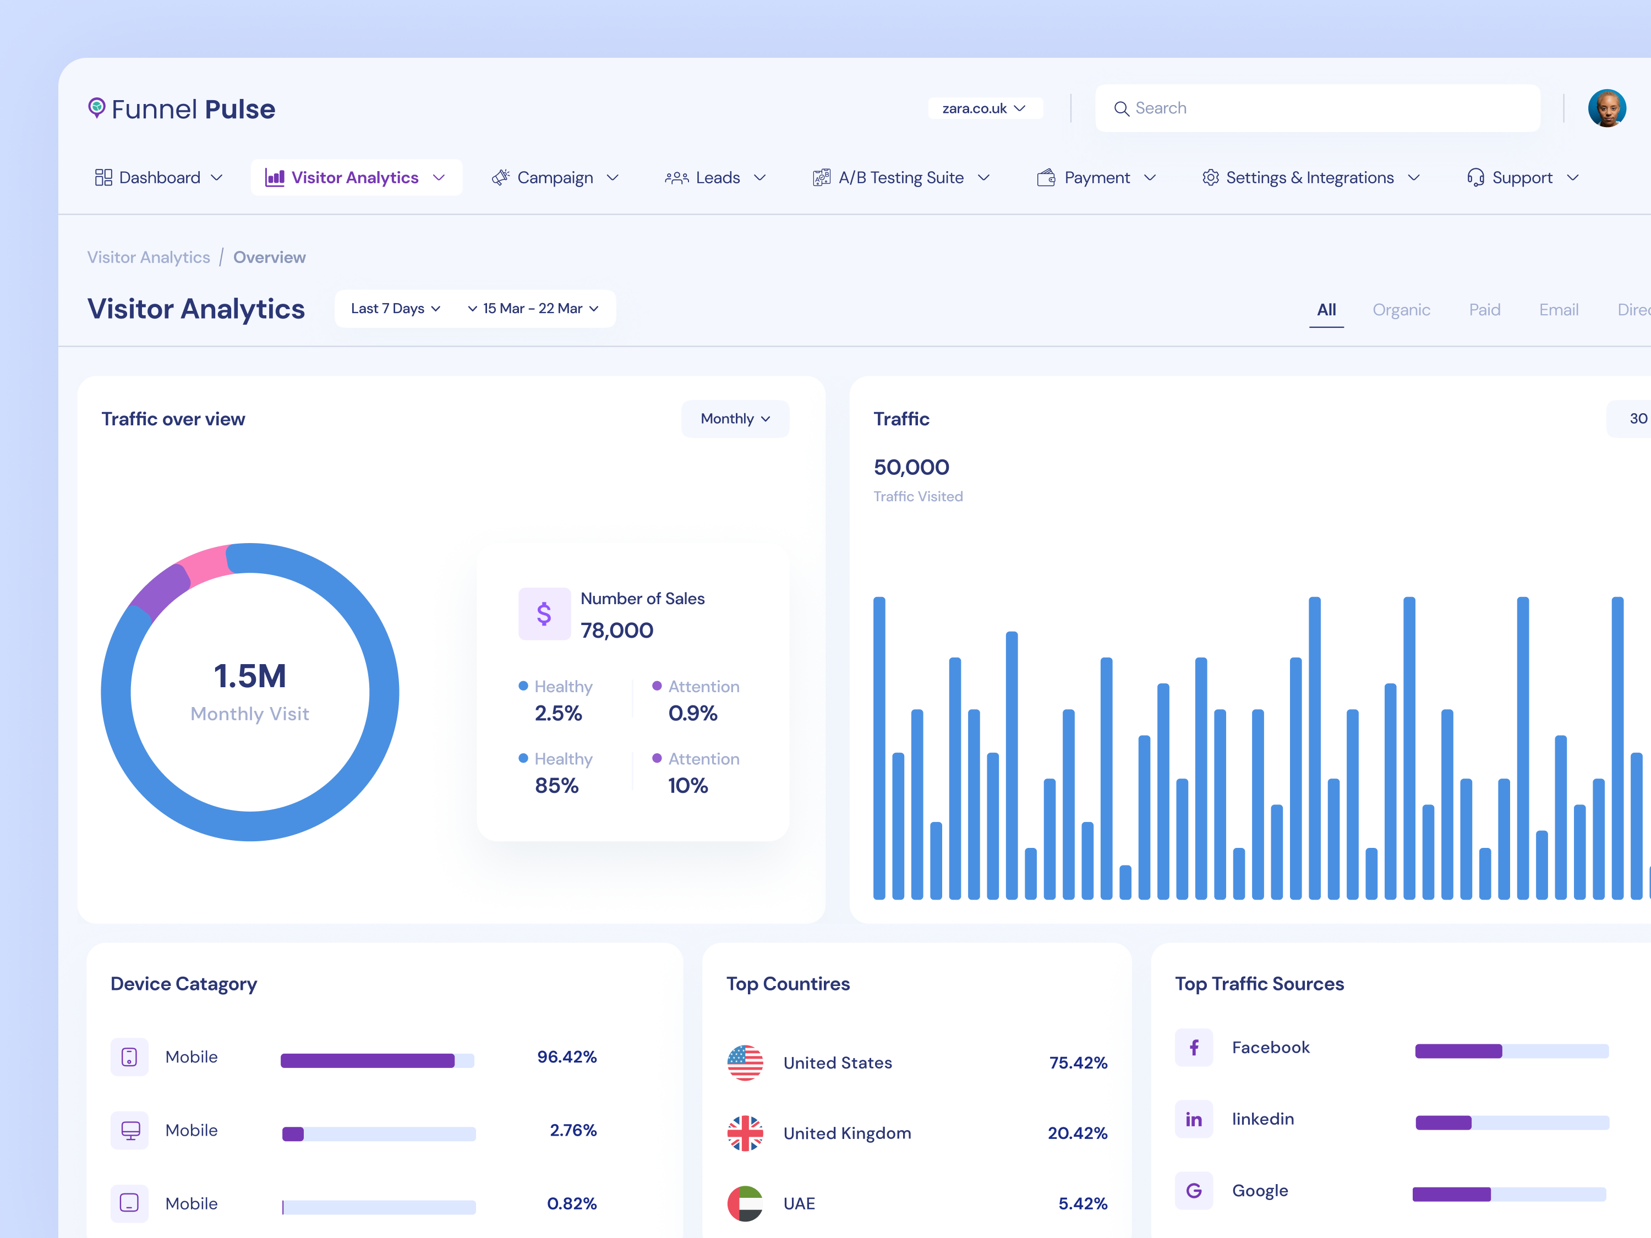
Task: Click the Support headset icon
Action: (1477, 178)
